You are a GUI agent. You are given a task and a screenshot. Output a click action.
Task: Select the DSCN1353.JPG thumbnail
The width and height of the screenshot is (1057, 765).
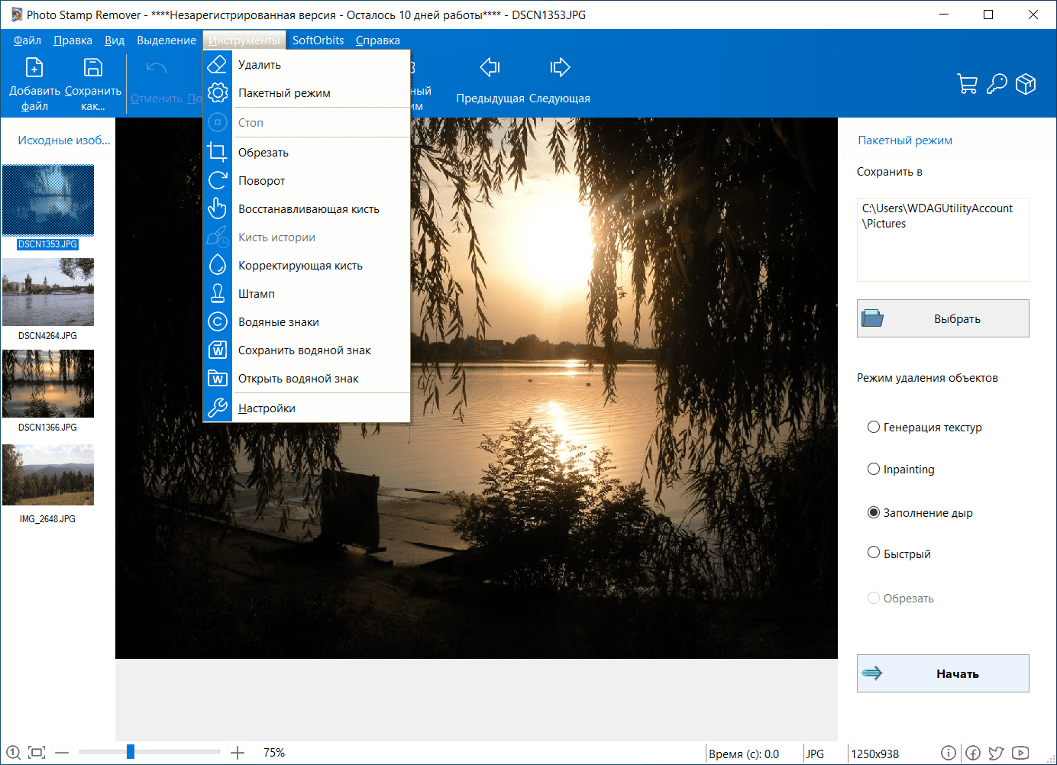(x=48, y=200)
